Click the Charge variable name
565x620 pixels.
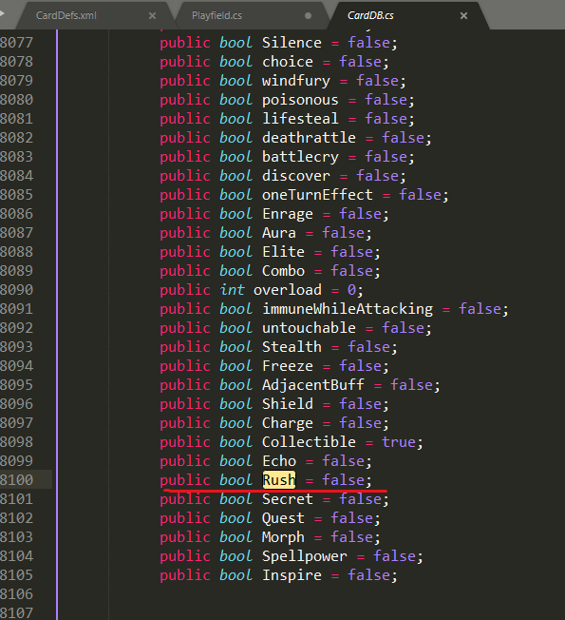tap(288, 423)
